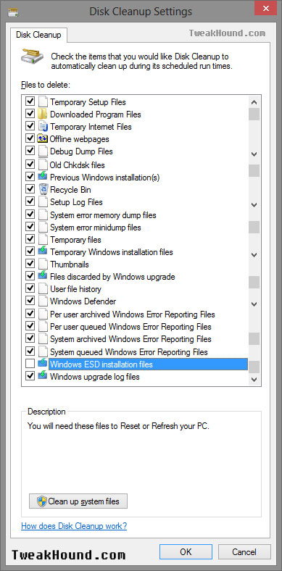The image size is (282, 571).
Task: Click the System error memory dump icon
Action: [43, 215]
